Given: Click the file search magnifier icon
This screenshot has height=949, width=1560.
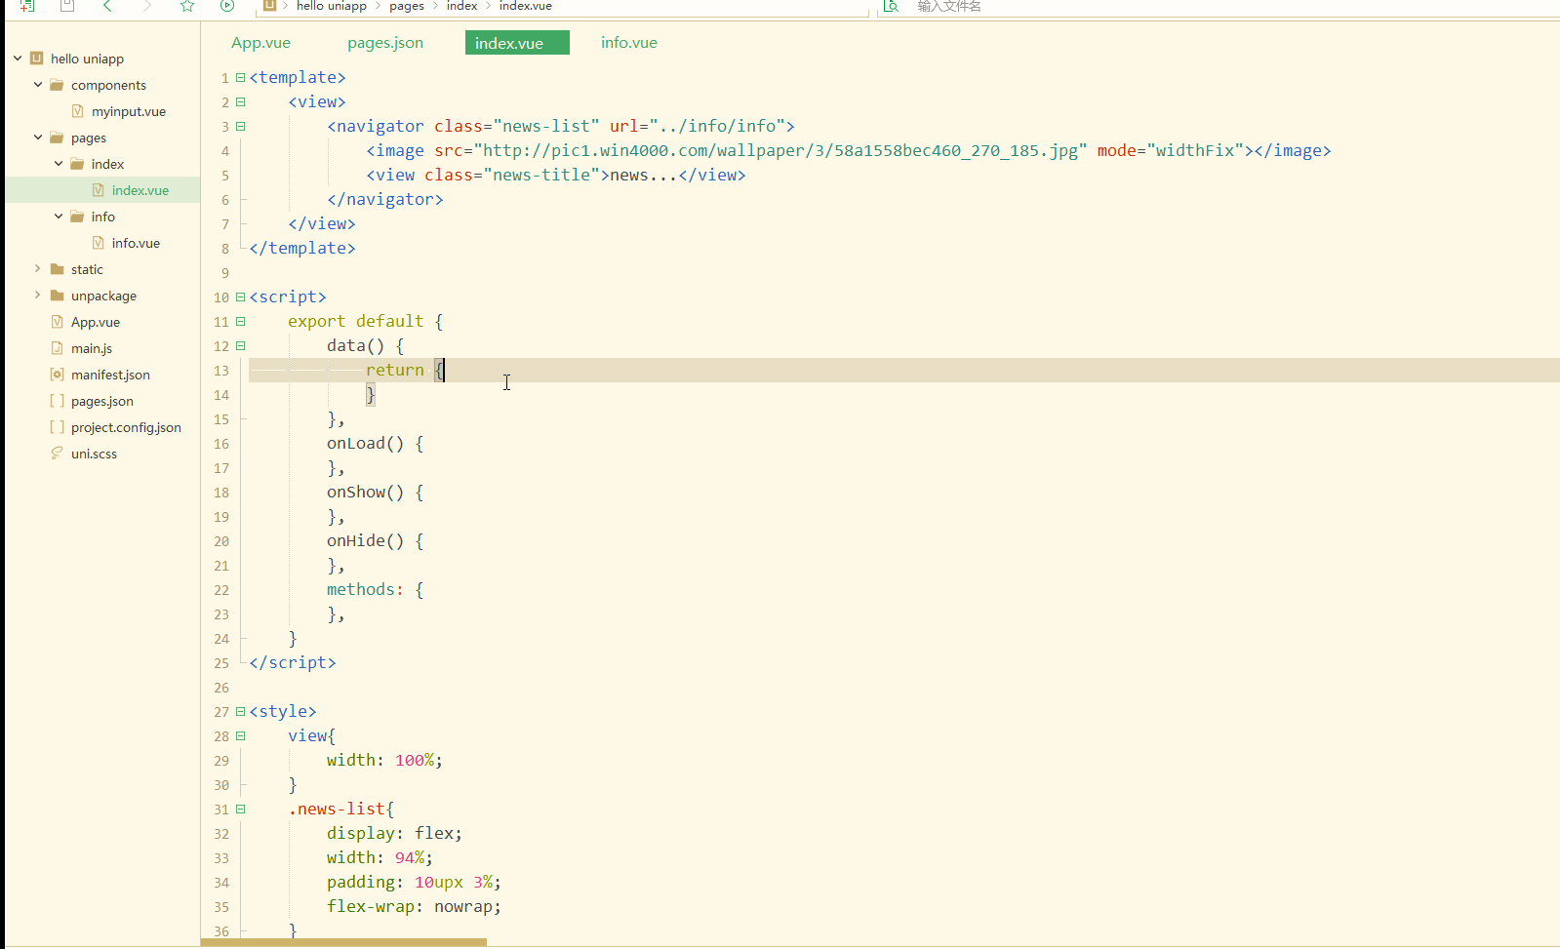Looking at the screenshot, I should [891, 6].
